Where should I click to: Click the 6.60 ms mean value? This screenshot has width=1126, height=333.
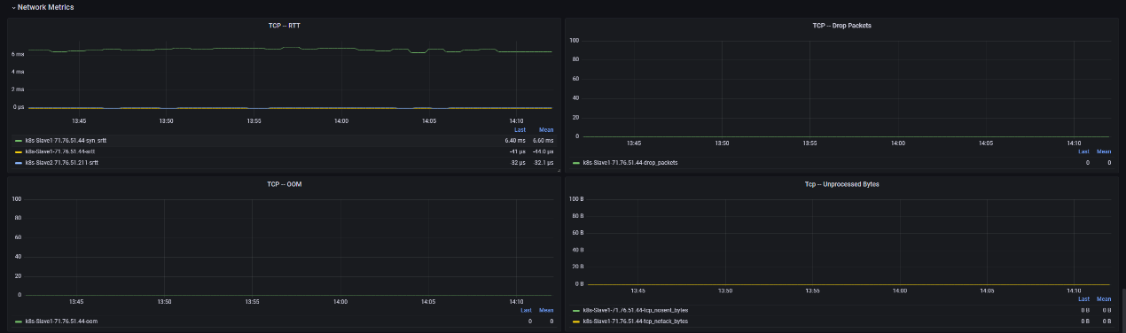click(x=543, y=140)
